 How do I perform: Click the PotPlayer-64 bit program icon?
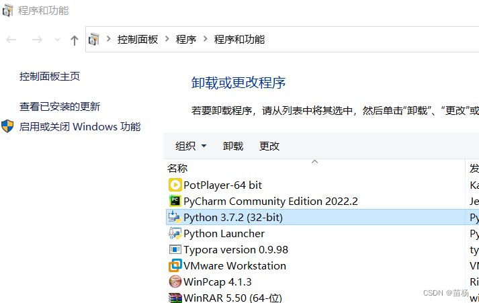pos(175,185)
